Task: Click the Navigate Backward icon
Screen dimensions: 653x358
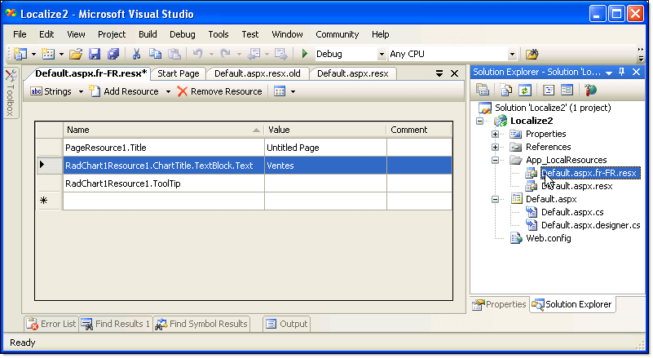Action: (x=254, y=54)
